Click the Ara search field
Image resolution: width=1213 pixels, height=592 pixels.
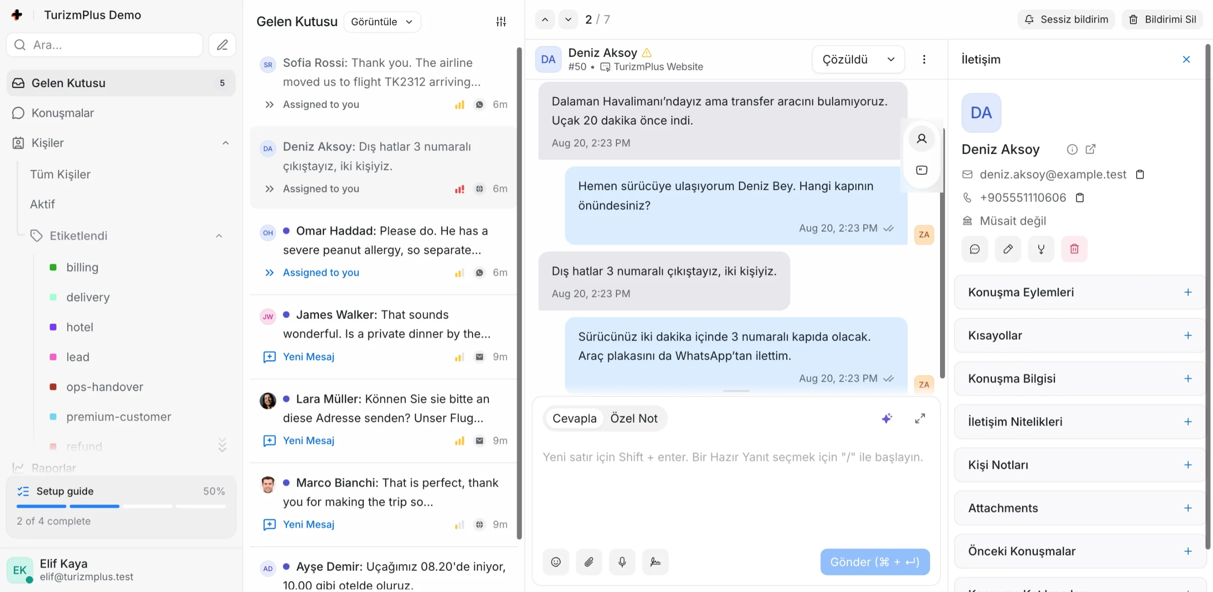(x=105, y=45)
